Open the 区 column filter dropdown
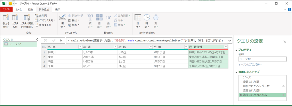Image resolution: width=292 pixels, height=106 pixels. point(151,47)
